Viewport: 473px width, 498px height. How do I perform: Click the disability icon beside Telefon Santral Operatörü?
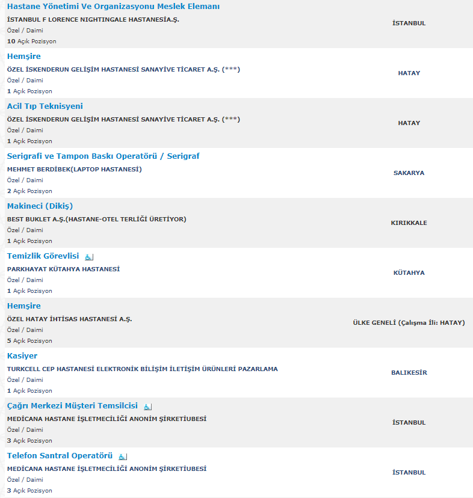point(123,456)
